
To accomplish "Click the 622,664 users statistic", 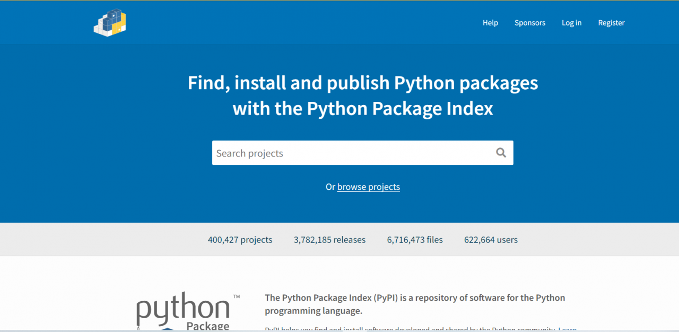I will (x=491, y=240).
